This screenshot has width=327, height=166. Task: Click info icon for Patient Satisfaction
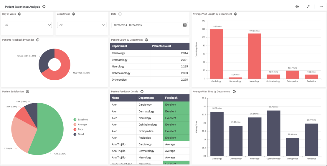(x=27, y=92)
